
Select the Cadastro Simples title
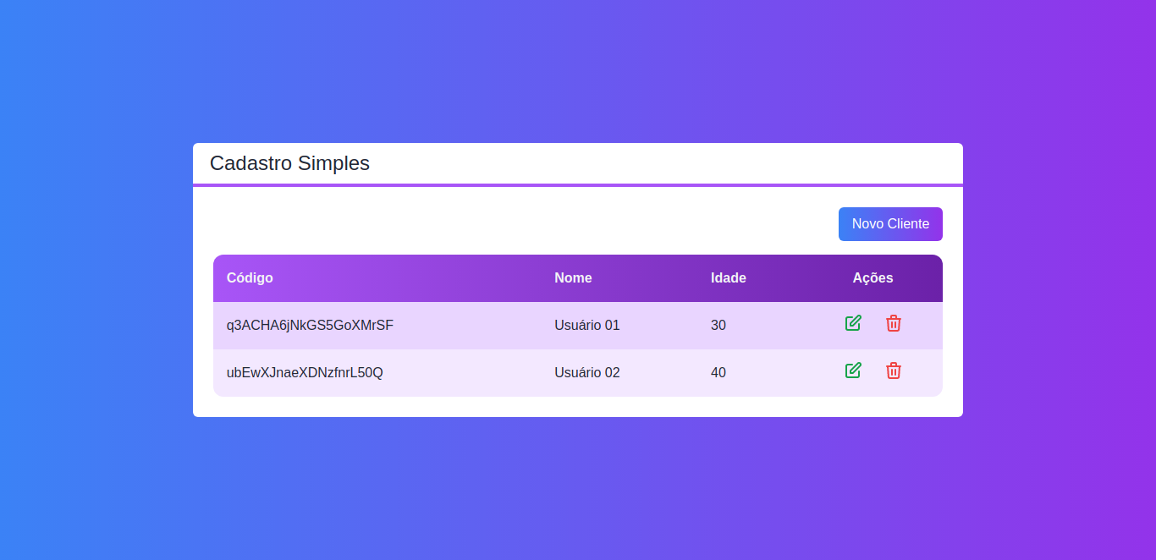click(289, 163)
